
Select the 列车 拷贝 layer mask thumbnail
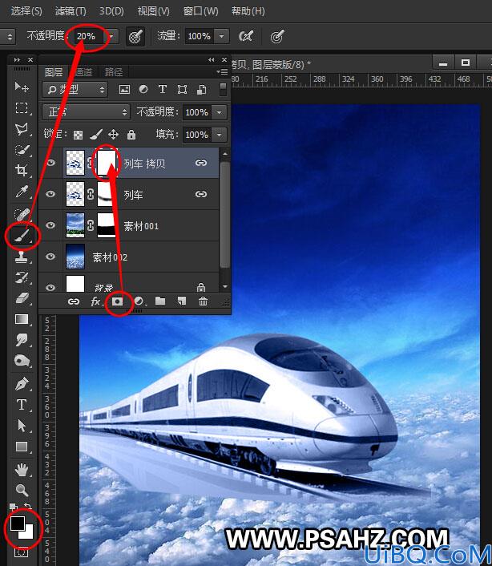pos(107,163)
